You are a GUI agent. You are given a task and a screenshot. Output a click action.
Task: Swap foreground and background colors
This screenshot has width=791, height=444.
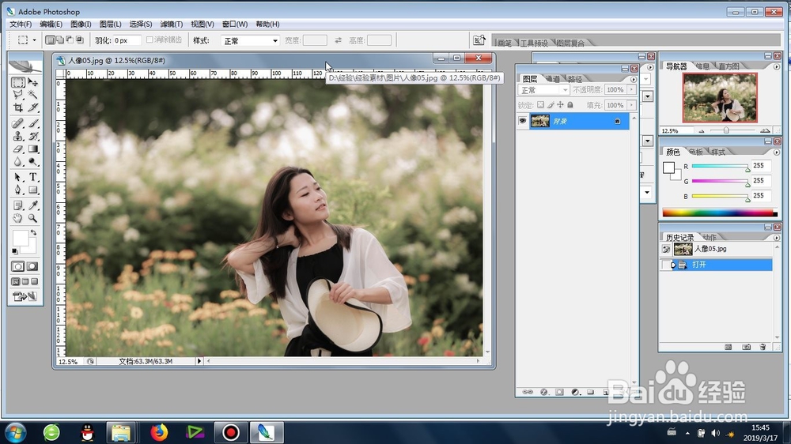pyautogui.click(x=33, y=232)
